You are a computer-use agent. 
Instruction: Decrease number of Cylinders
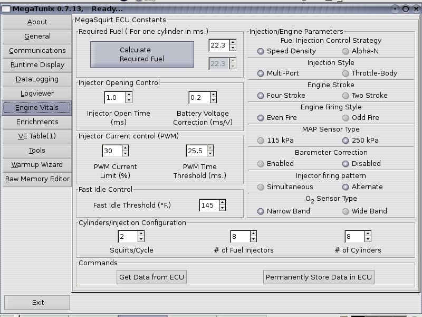click(368, 239)
